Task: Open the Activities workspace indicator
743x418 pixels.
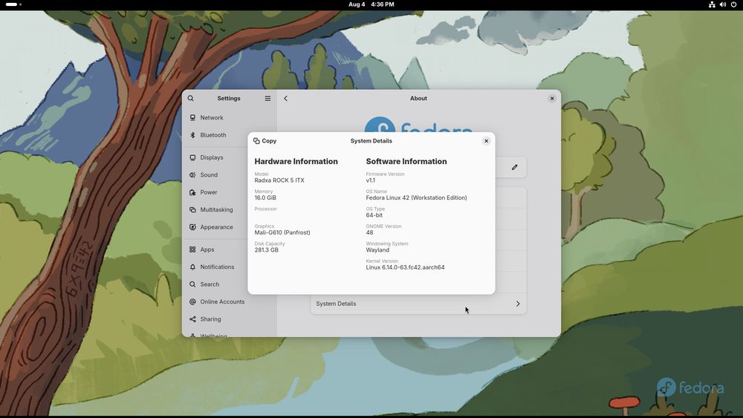Action: point(13,4)
